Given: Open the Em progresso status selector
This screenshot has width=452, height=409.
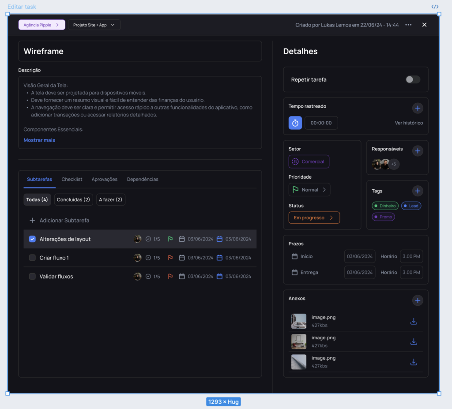Looking at the screenshot, I should 314,218.
